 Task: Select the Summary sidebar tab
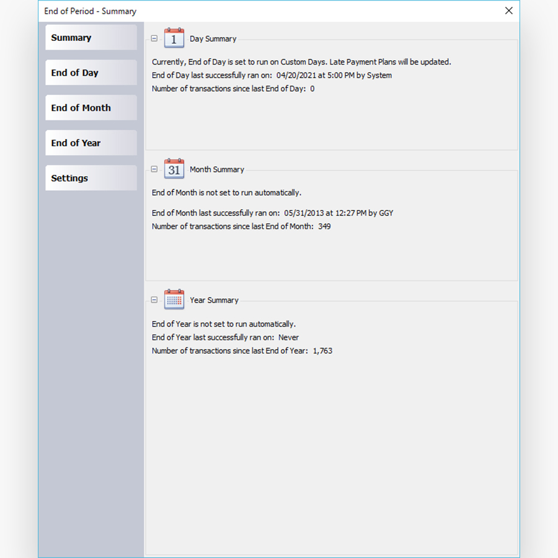91,37
